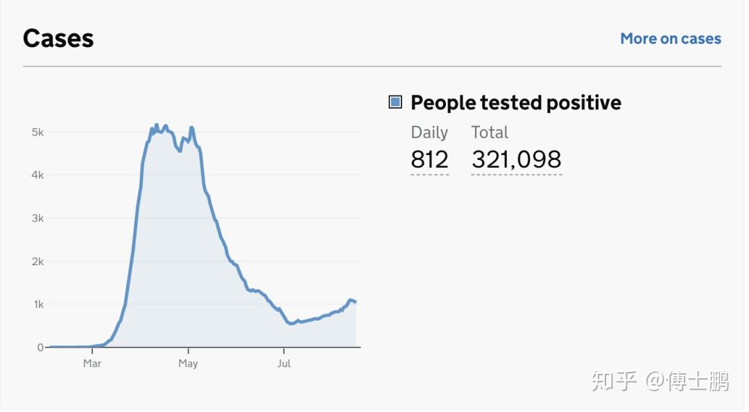Click the daily value 812

coord(429,159)
